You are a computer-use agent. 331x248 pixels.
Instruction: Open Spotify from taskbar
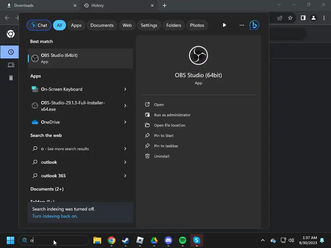coord(183,240)
